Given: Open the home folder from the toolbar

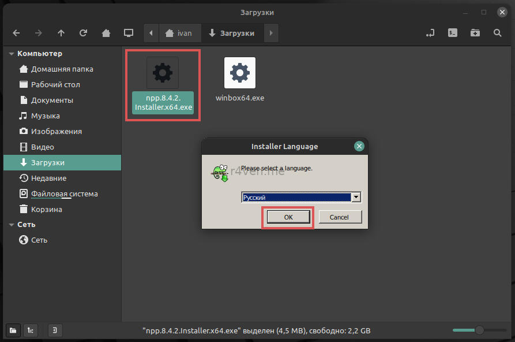Looking at the screenshot, I should (106, 33).
